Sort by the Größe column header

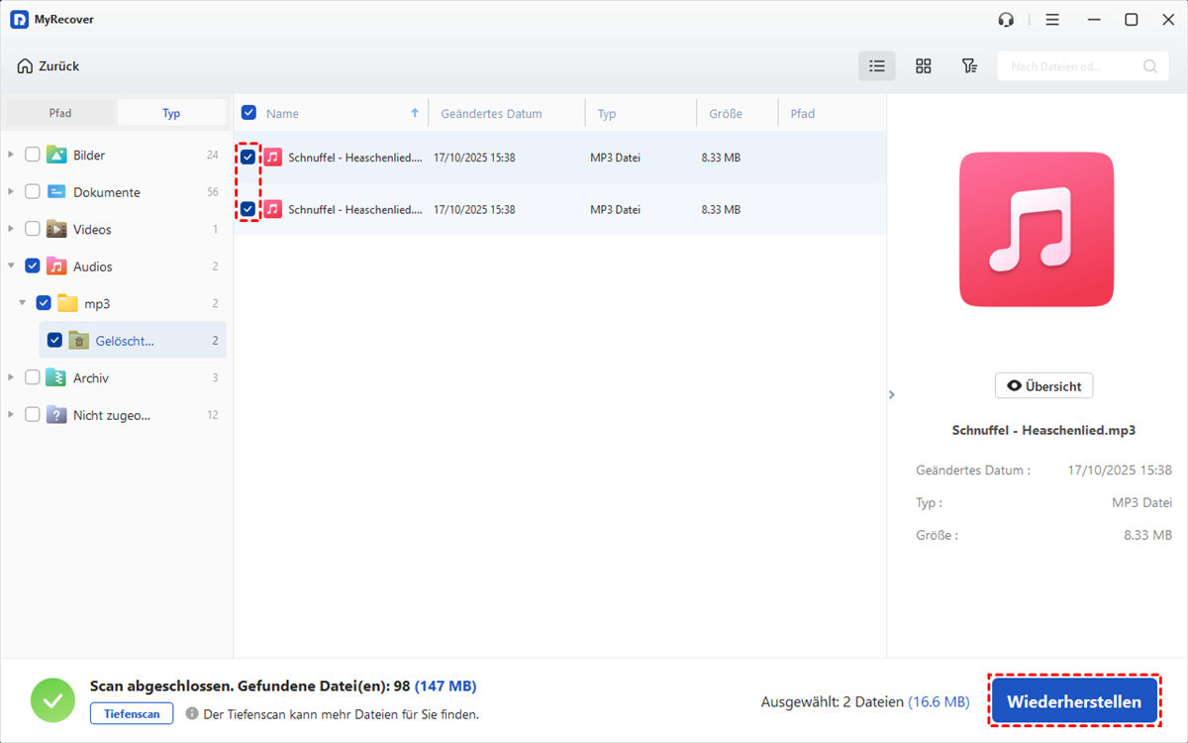point(726,113)
